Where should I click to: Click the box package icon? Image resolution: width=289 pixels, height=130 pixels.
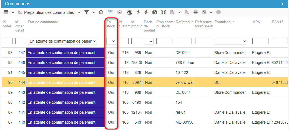pyautogui.click(x=155, y=12)
